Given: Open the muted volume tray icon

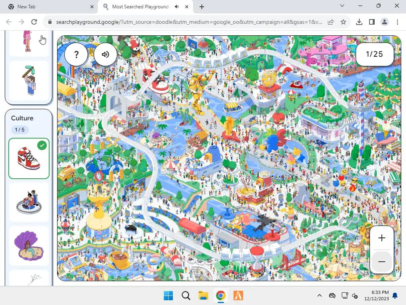Looking at the screenshot, I should (x=355, y=295).
